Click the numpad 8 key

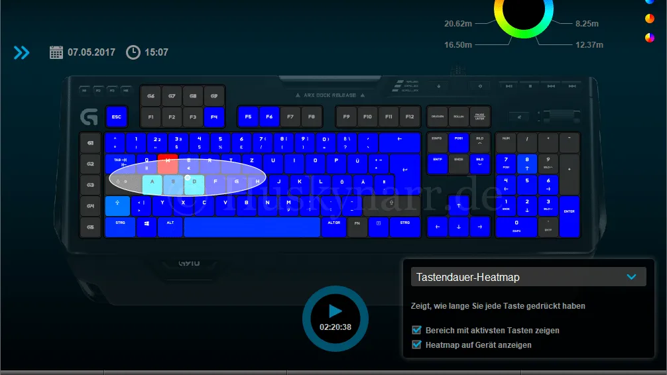coord(527,164)
